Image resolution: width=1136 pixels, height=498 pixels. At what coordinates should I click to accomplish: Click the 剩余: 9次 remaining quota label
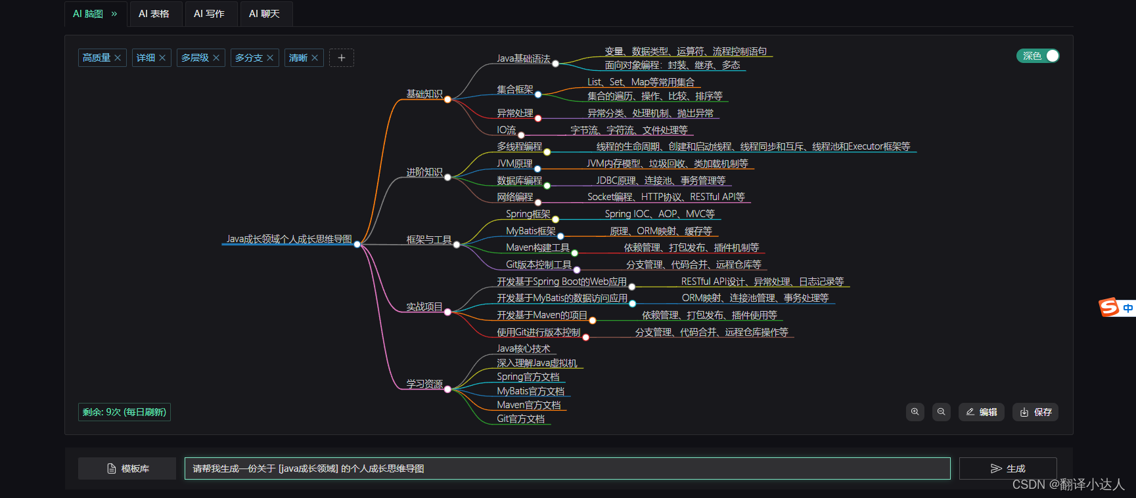(x=124, y=412)
